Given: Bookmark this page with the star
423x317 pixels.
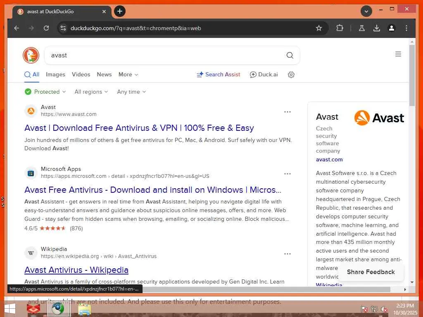Looking at the screenshot, I should point(319,28).
